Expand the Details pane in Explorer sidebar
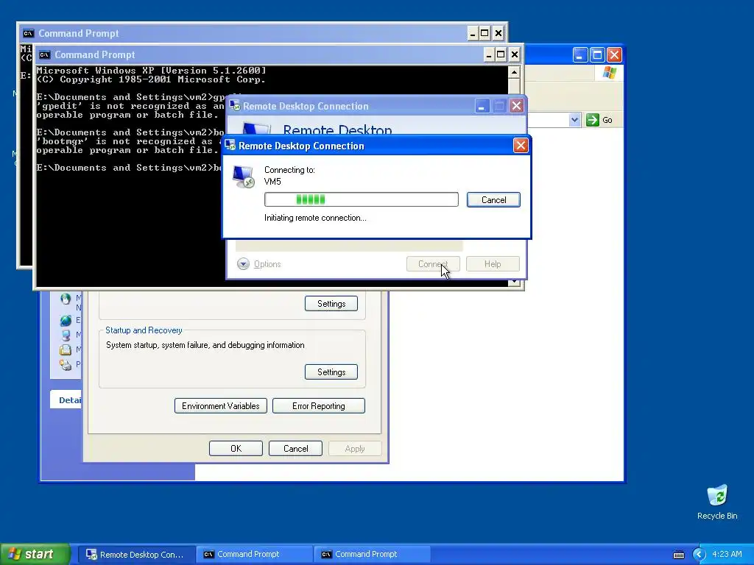Screen dimensions: 754x565 click(x=66, y=399)
